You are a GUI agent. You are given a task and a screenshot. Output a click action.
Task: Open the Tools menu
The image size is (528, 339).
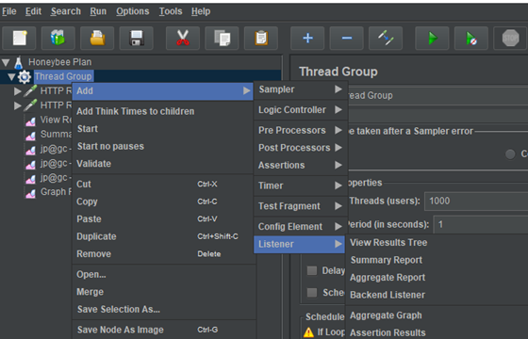tap(171, 11)
